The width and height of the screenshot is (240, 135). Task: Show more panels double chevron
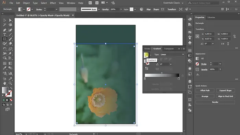pos(179,49)
